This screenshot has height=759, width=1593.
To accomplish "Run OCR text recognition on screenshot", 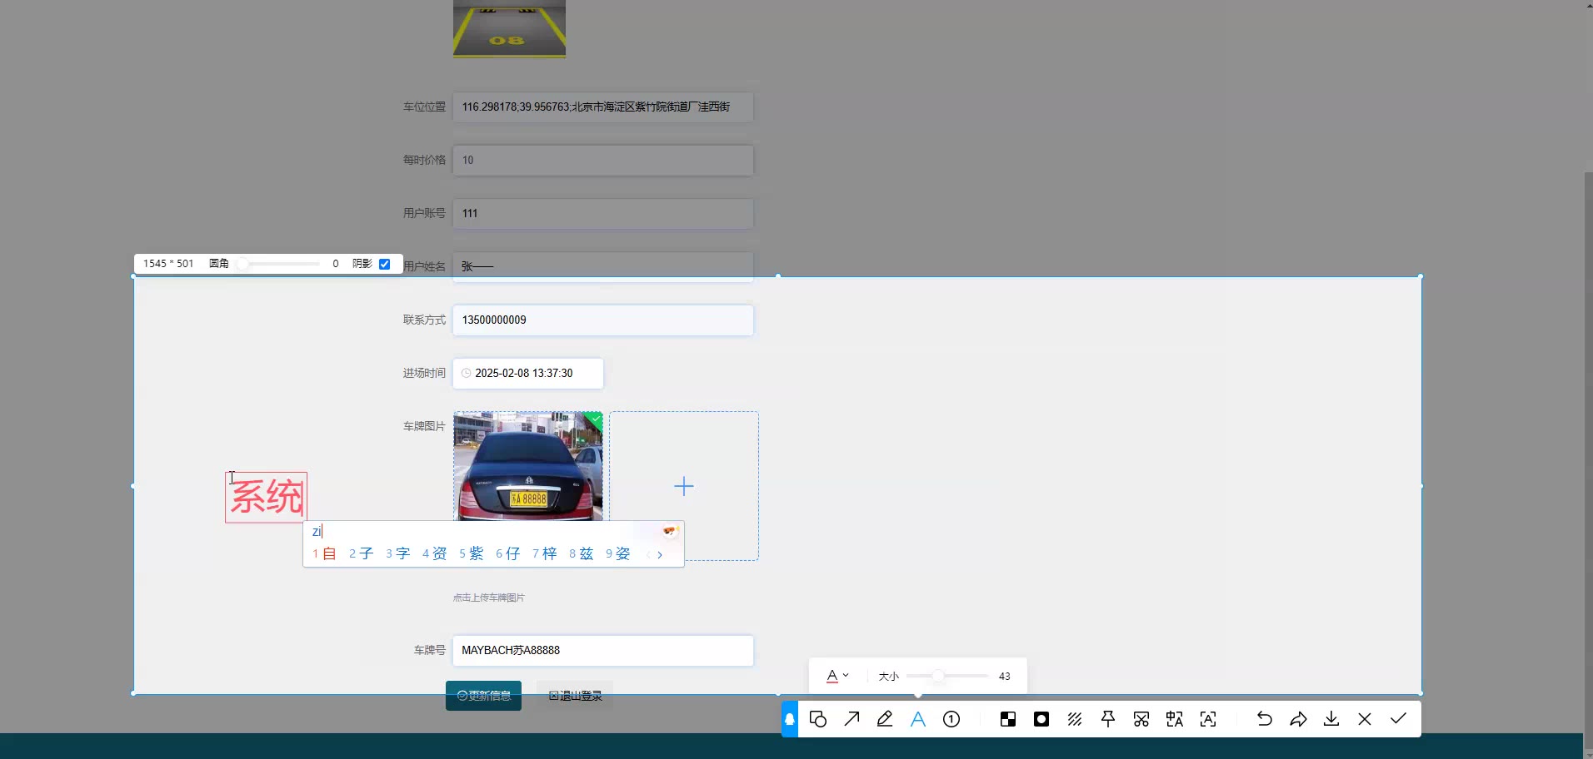I will click(1208, 719).
